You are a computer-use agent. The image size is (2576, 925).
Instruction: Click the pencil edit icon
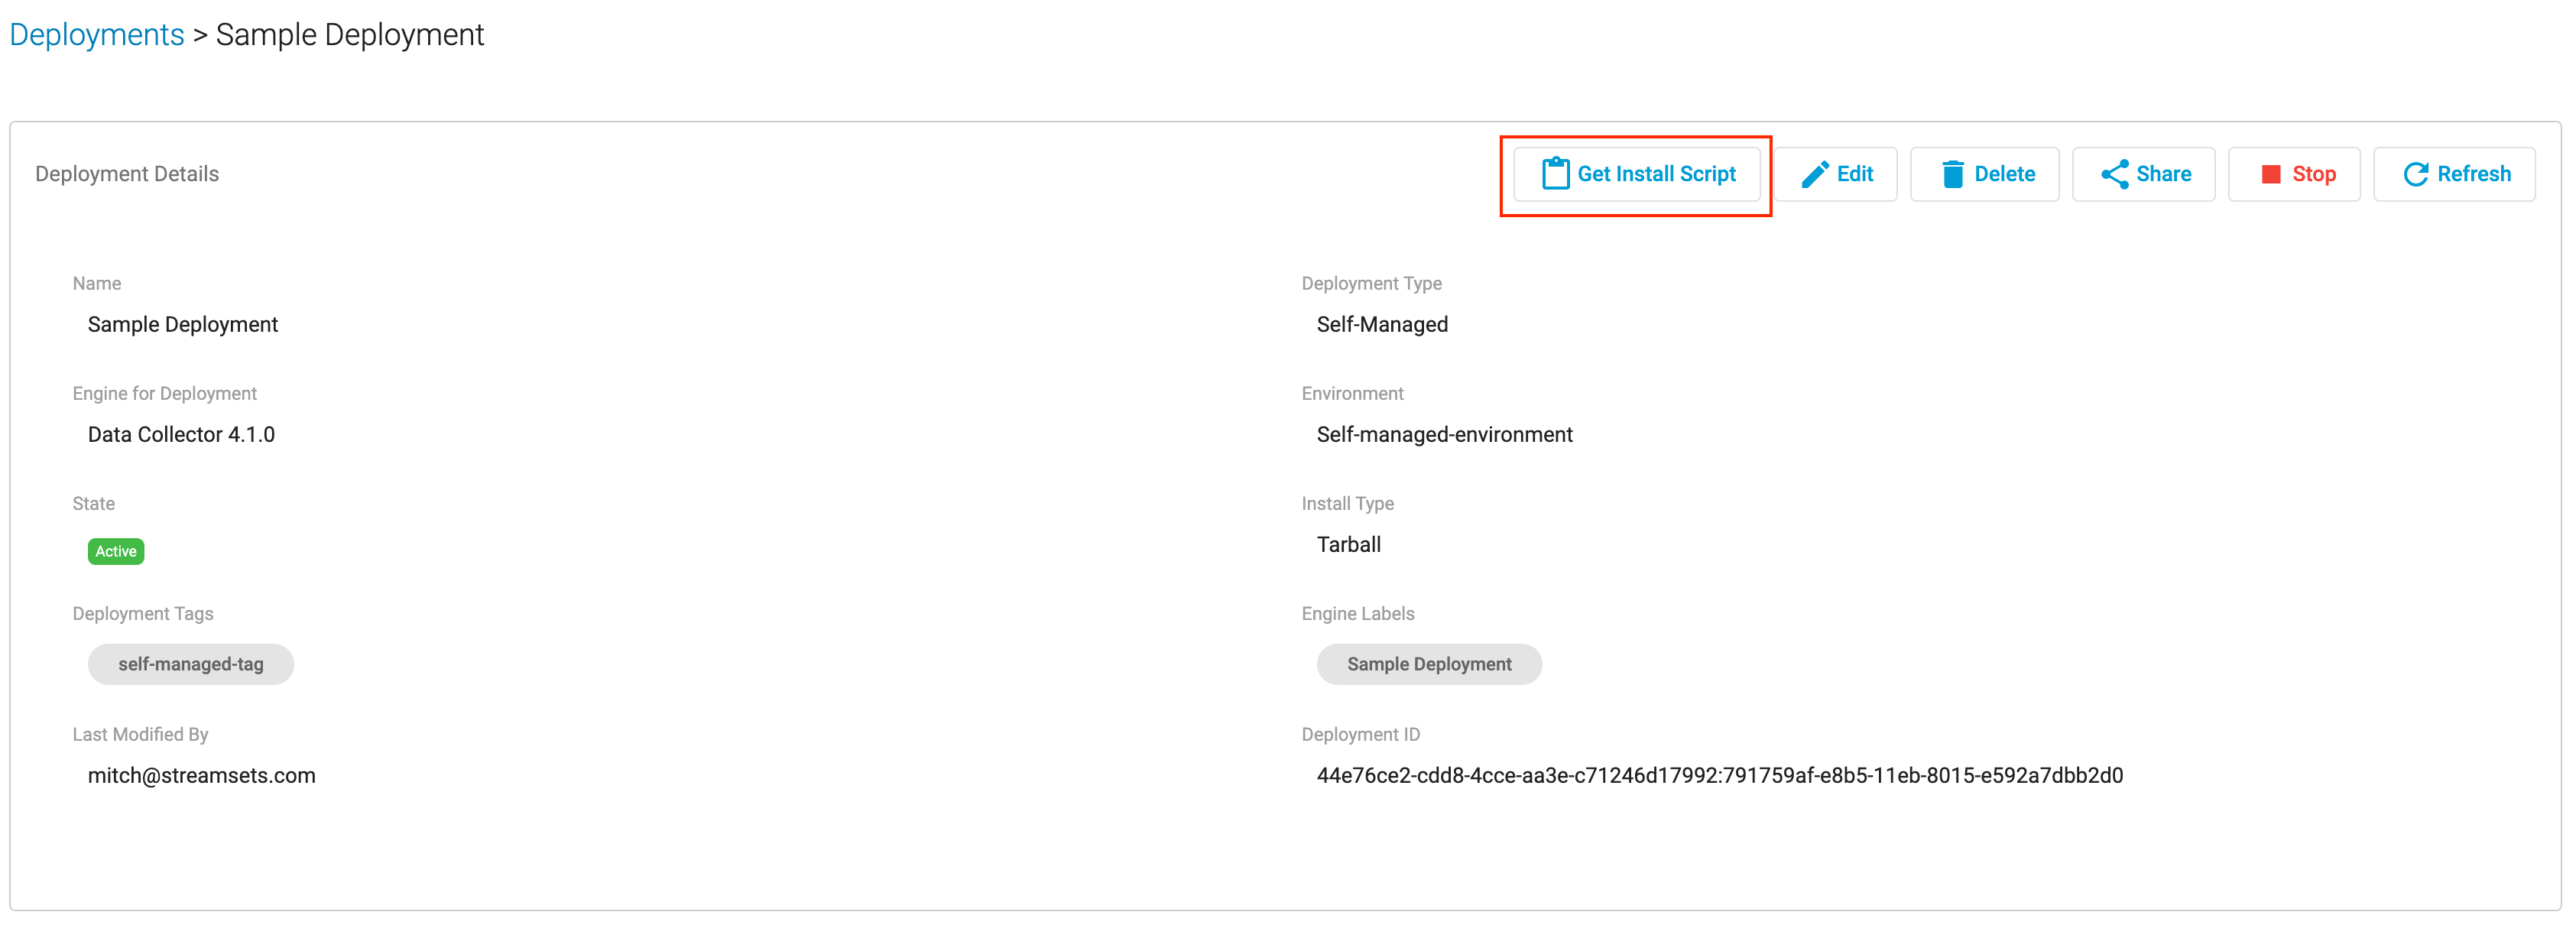point(1814,174)
